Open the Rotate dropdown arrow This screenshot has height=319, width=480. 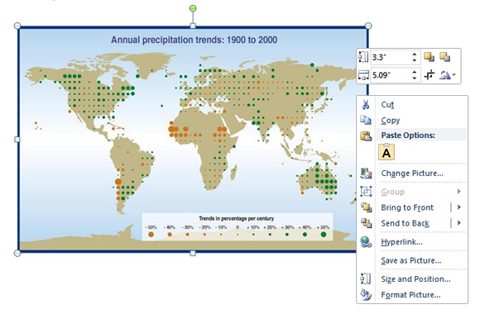454,74
